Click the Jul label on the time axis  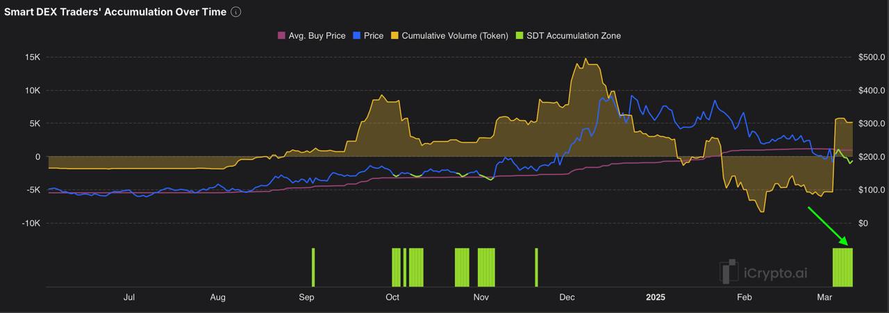pyautogui.click(x=129, y=297)
